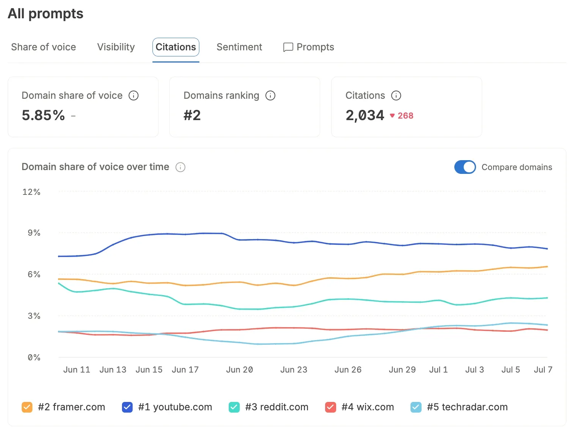Click the Citations card title

click(365, 95)
